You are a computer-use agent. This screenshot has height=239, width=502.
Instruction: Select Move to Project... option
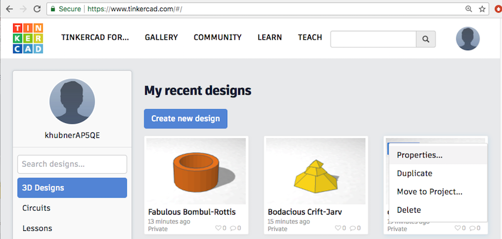438,192
